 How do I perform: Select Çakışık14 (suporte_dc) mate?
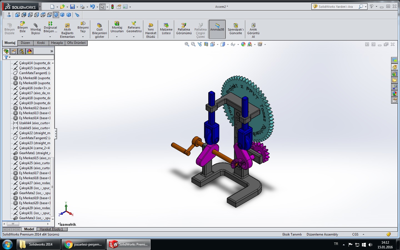click(x=32, y=63)
